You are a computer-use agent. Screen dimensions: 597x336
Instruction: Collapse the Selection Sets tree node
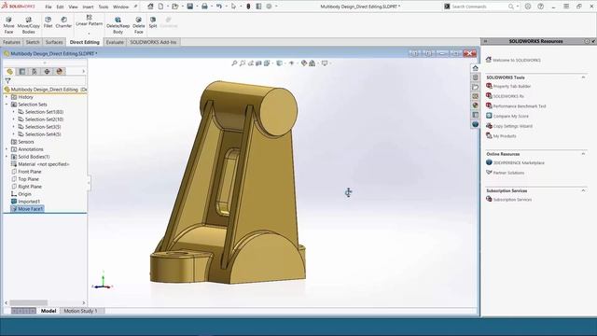point(7,105)
